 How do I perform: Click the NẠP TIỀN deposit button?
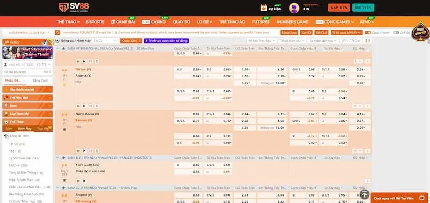[x=339, y=8]
